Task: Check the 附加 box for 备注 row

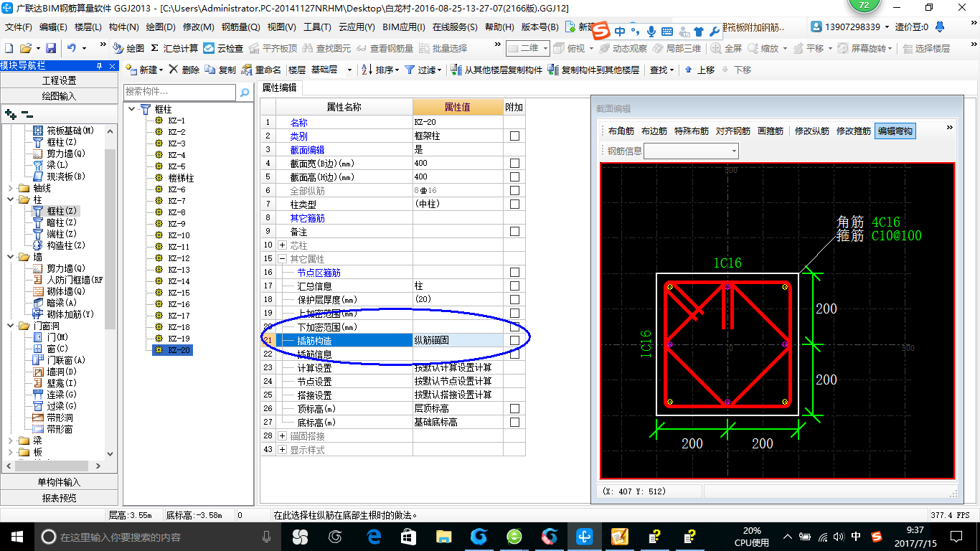Action: (x=514, y=232)
